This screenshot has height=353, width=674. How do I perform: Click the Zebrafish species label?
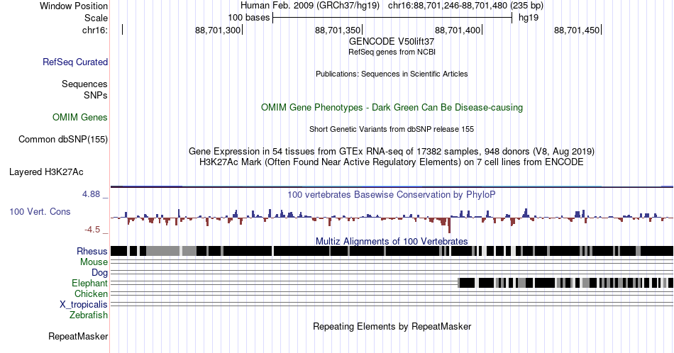tap(89, 315)
